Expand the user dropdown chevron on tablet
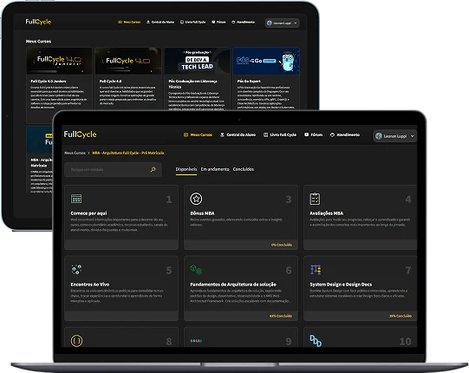This screenshot has height=373, width=469. [296, 23]
